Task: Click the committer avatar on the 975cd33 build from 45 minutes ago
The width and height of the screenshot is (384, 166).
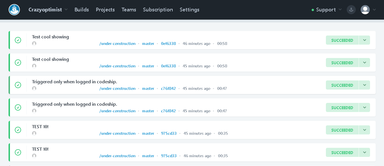Action: point(34,133)
